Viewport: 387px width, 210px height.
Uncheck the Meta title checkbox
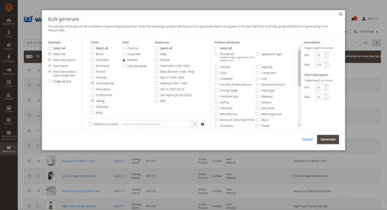pyautogui.click(x=49, y=54)
